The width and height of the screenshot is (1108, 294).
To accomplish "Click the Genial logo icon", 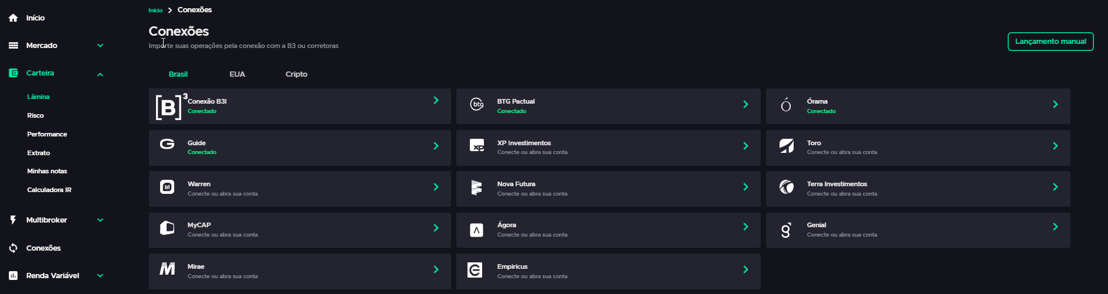I will tap(786, 230).
